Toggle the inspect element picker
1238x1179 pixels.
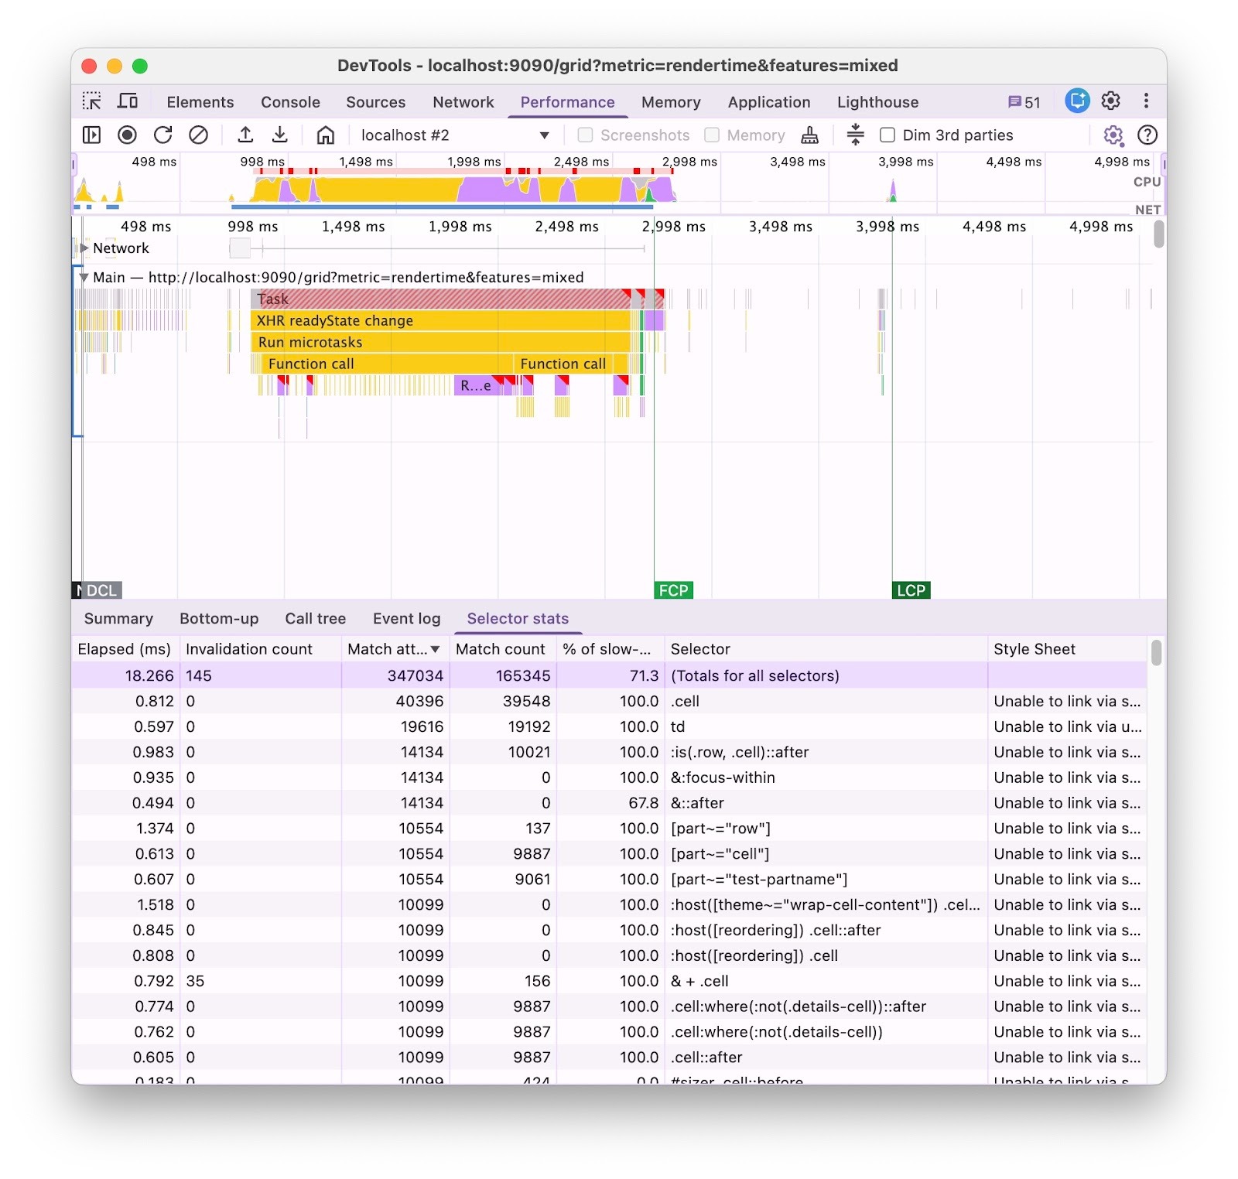[x=92, y=102]
